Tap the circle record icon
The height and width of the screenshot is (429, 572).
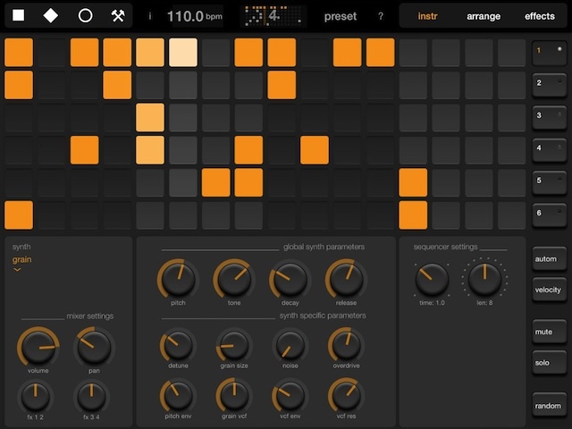tap(86, 16)
